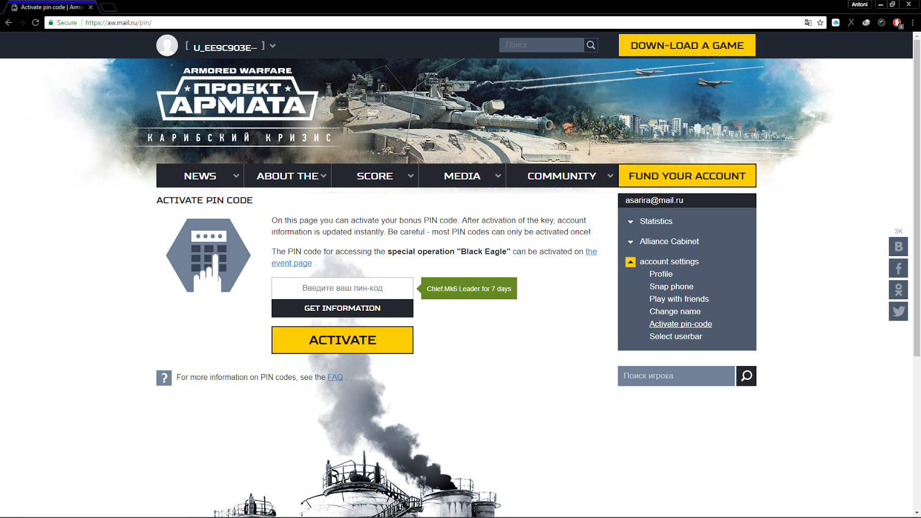Open the Chrome three-dot menu
The width and height of the screenshot is (921, 518).
click(x=912, y=22)
